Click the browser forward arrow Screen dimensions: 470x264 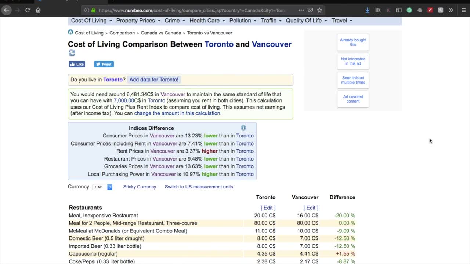pyautogui.click(x=17, y=10)
